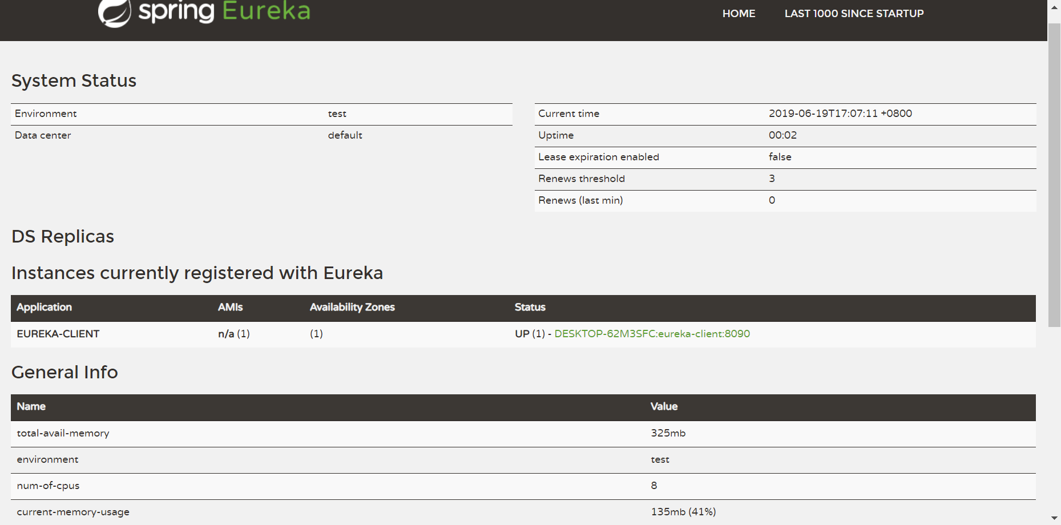Select the current time value 2019-06-19T17:07:11 +0800
This screenshot has height=525, width=1061.
click(840, 114)
